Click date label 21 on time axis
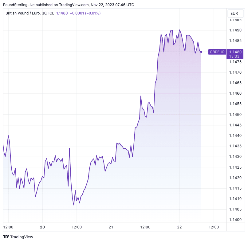248x242 pixels. pyautogui.click(x=111, y=227)
